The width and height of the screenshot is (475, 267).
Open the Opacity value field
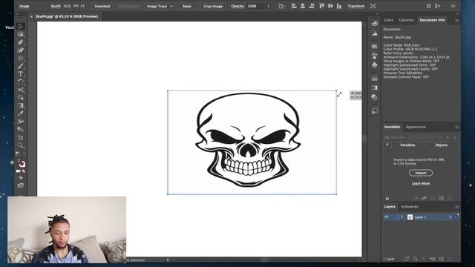point(255,6)
